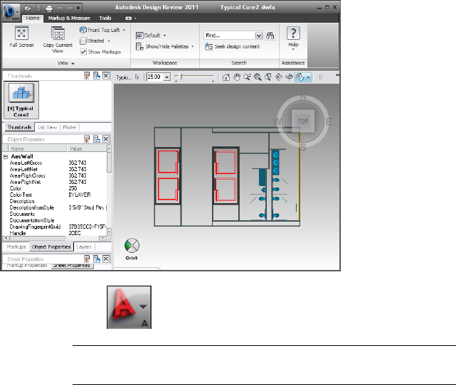Click the properties list scroll down arrow
Viewport: 456px width, 385px height.
tap(109, 232)
